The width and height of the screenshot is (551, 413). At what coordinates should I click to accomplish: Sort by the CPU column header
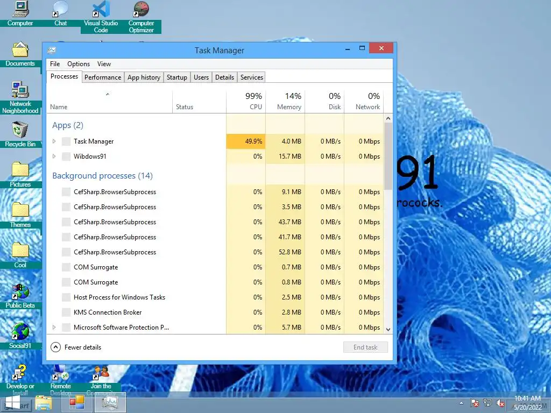[x=245, y=102]
